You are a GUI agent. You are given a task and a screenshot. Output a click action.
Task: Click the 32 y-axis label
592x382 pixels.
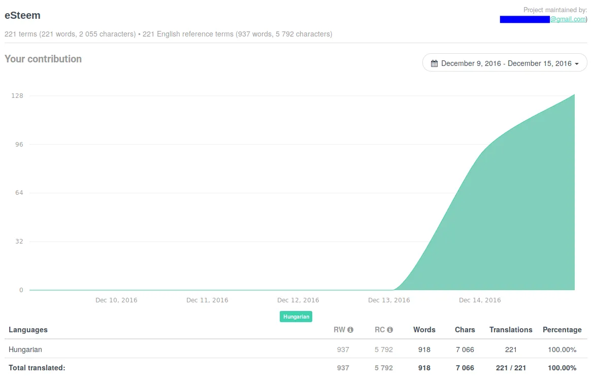click(19, 241)
